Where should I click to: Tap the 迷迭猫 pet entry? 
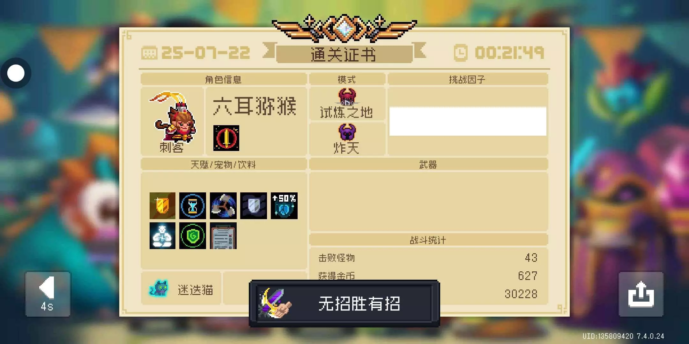[181, 289]
